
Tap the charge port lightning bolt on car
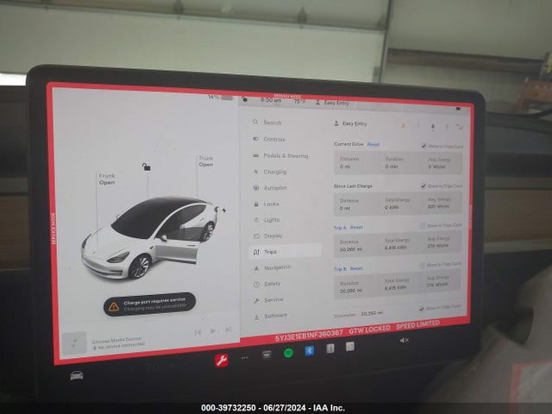pyautogui.click(x=224, y=210)
